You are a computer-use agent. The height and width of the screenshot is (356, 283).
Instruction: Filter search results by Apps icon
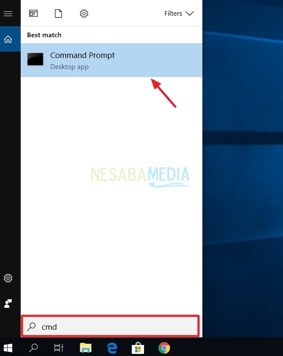tap(33, 14)
